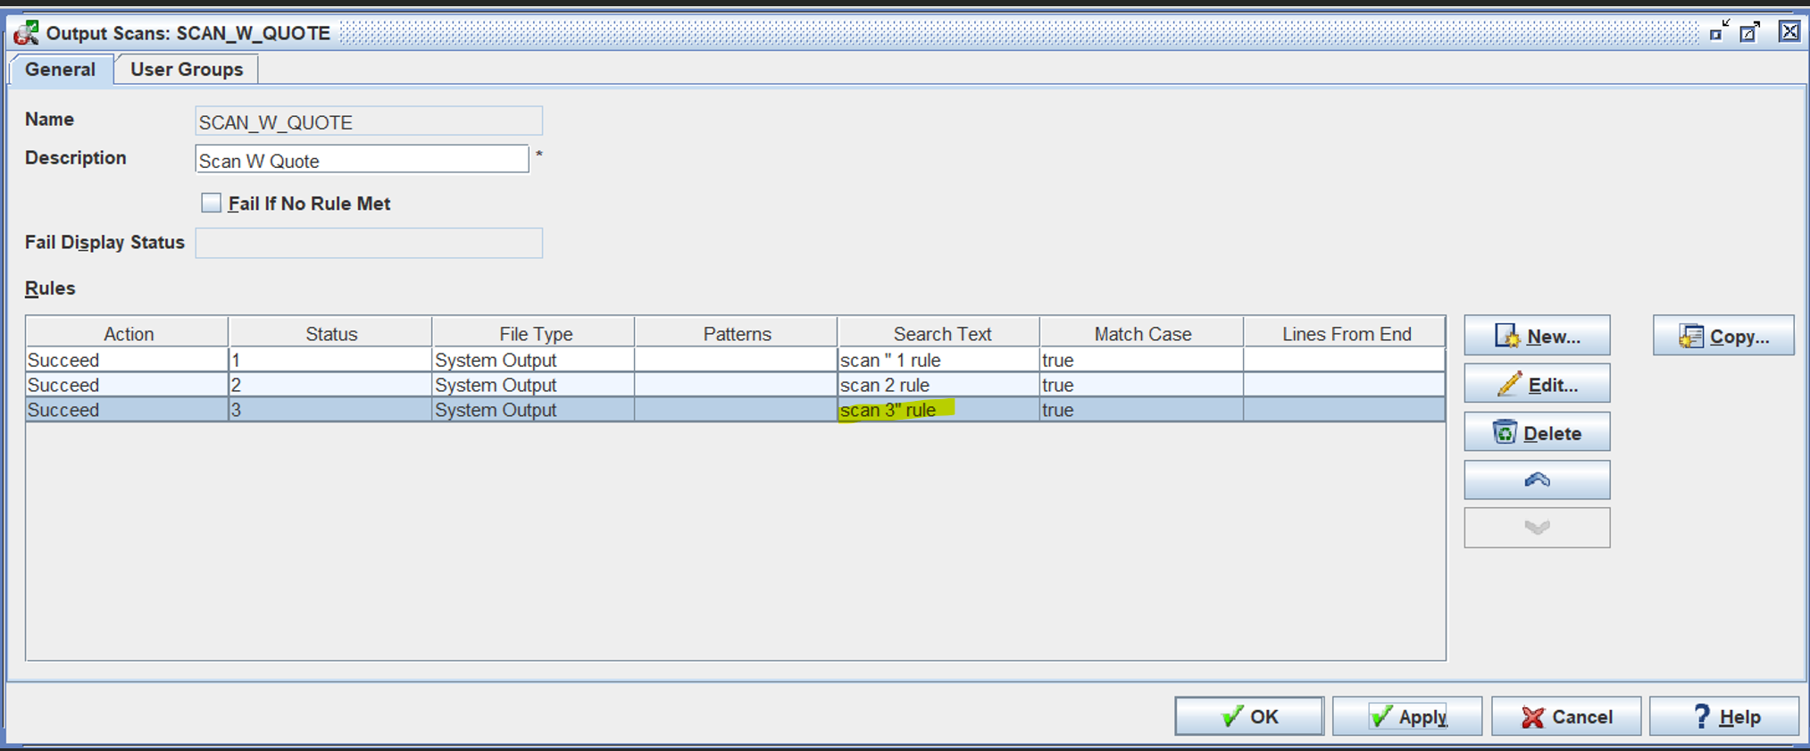Confirm changes with the OK button
The width and height of the screenshot is (1810, 751).
tap(1249, 716)
